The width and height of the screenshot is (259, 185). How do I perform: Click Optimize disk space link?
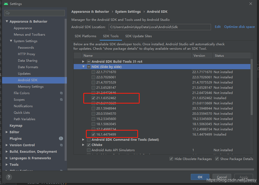point(239,27)
